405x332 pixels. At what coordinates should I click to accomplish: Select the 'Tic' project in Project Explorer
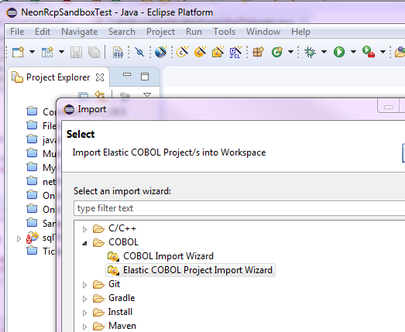click(41, 252)
